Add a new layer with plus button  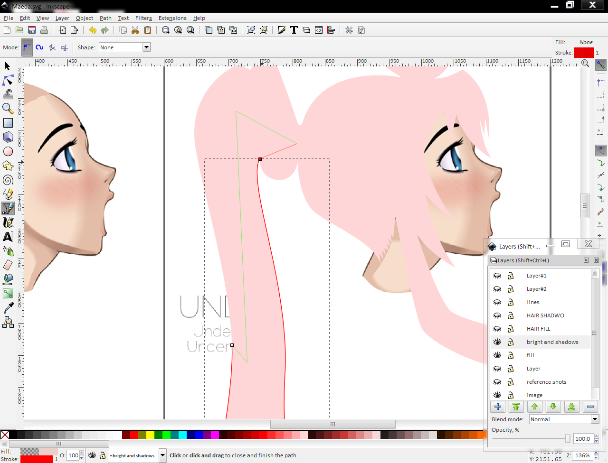point(497,407)
